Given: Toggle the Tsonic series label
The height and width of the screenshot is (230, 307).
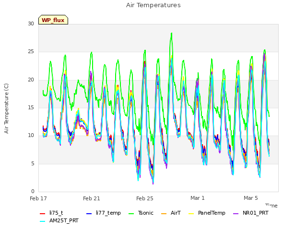Looking at the screenshot, I should pos(146,213).
